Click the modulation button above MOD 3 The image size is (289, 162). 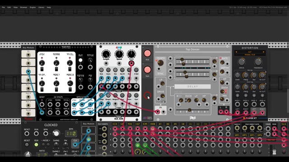click(x=254, y=95)
